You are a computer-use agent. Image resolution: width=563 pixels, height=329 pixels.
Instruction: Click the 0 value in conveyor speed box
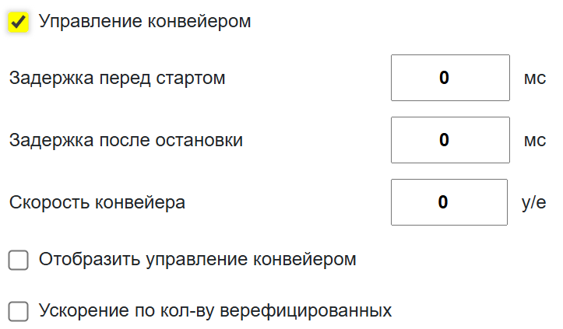pos(444,202)
